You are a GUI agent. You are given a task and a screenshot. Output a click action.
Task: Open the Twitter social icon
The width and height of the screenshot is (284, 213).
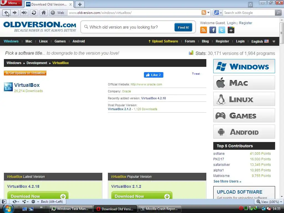222,30
